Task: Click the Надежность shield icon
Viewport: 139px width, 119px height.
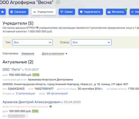Action: point(81,12)
